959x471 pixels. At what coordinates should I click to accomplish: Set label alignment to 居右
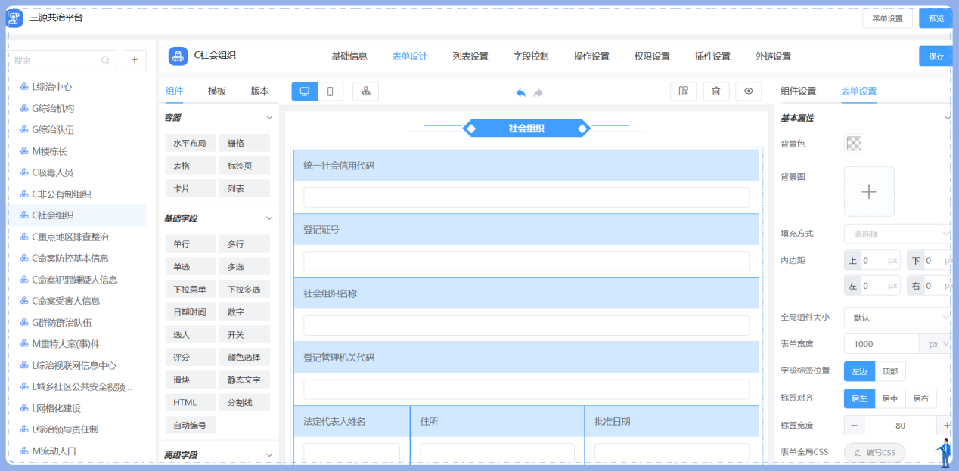click(x=920, y=398)
